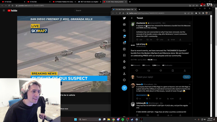
Task: Go to Home in Twitter sidebar
Action: click(x=124, y=24)
